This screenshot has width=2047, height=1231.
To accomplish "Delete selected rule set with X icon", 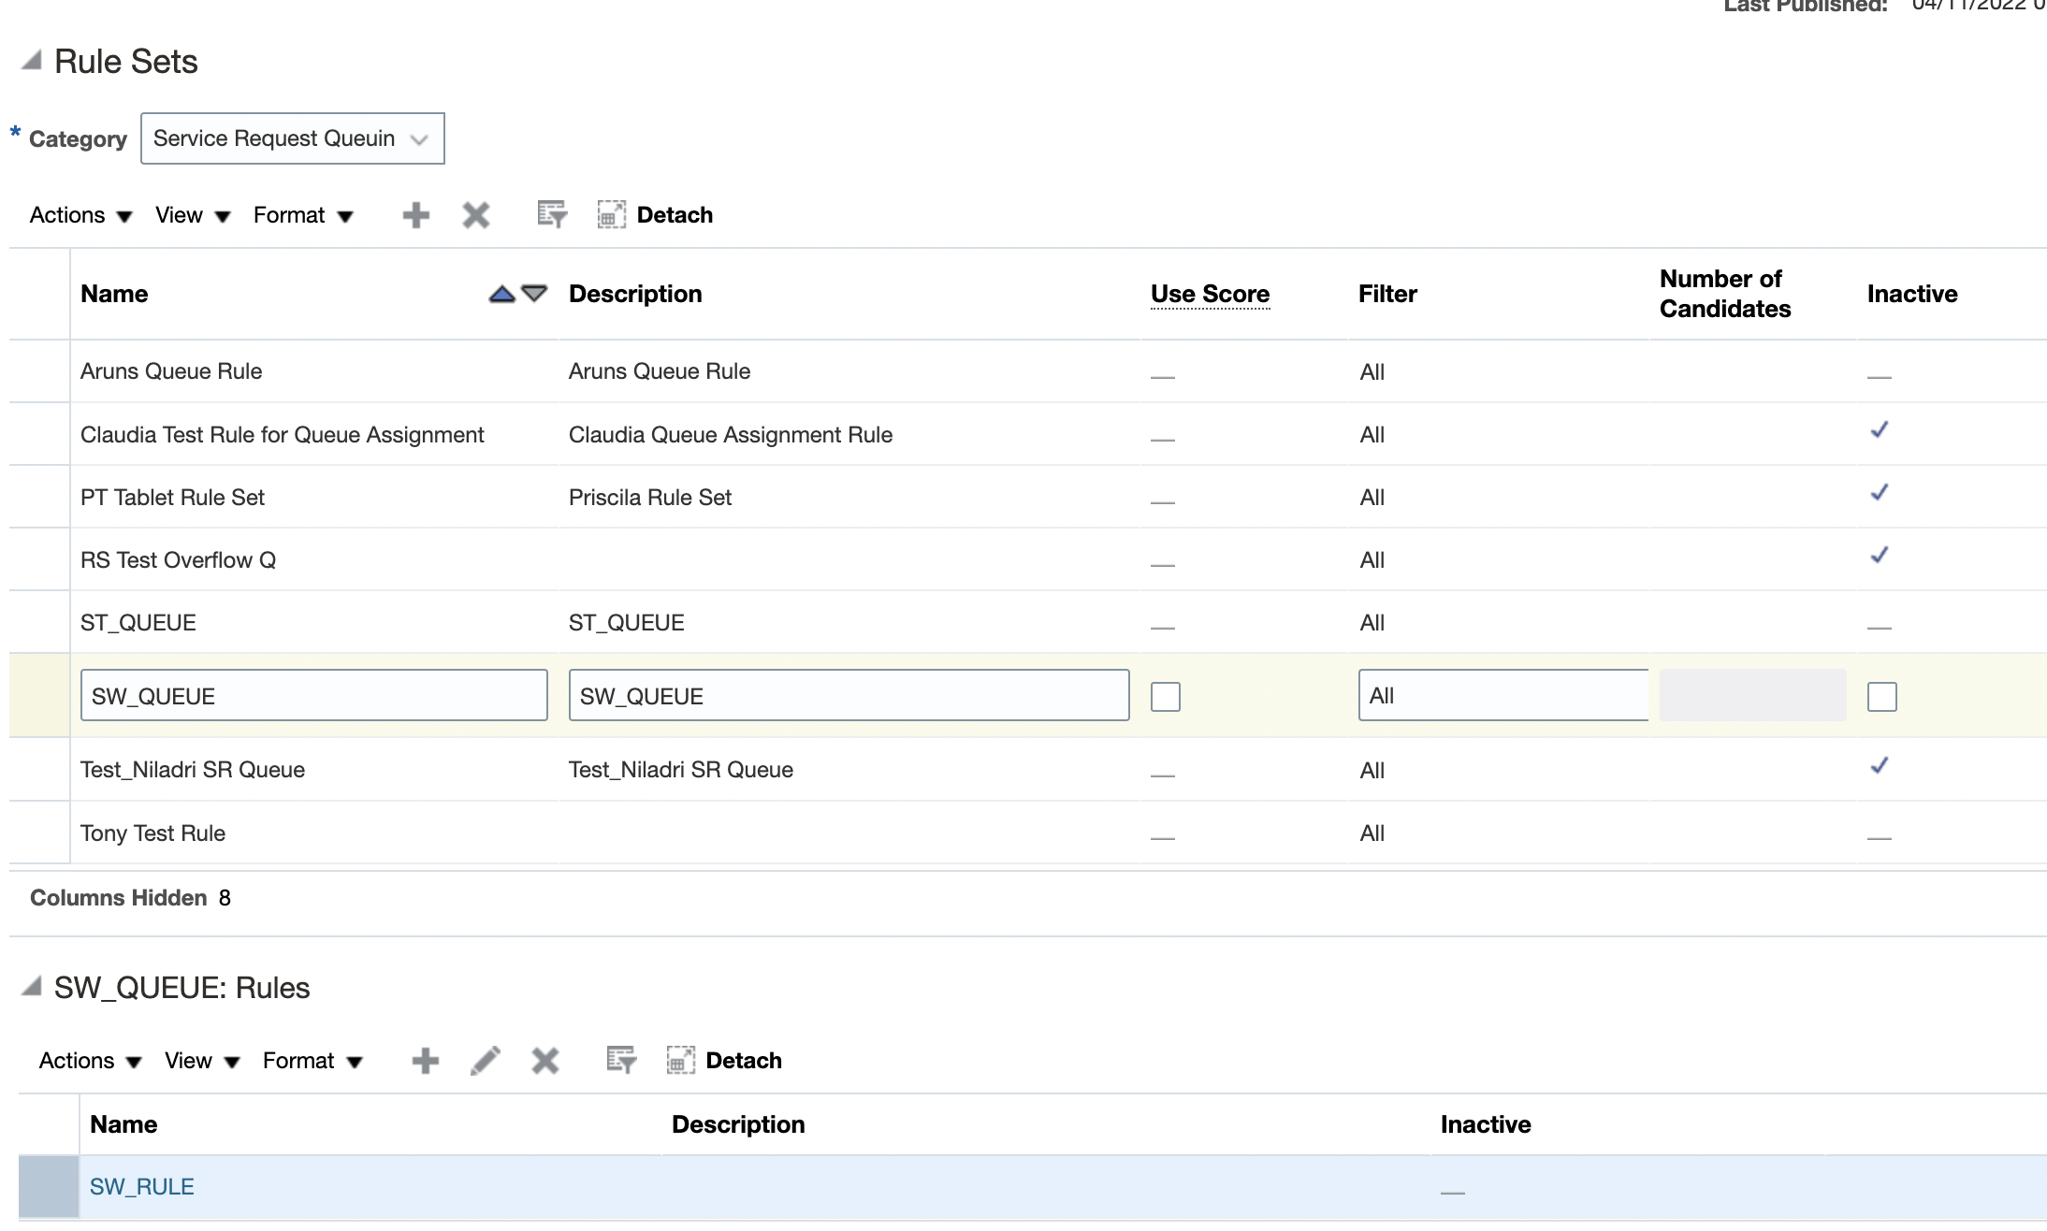I will (x=475, y=215).
